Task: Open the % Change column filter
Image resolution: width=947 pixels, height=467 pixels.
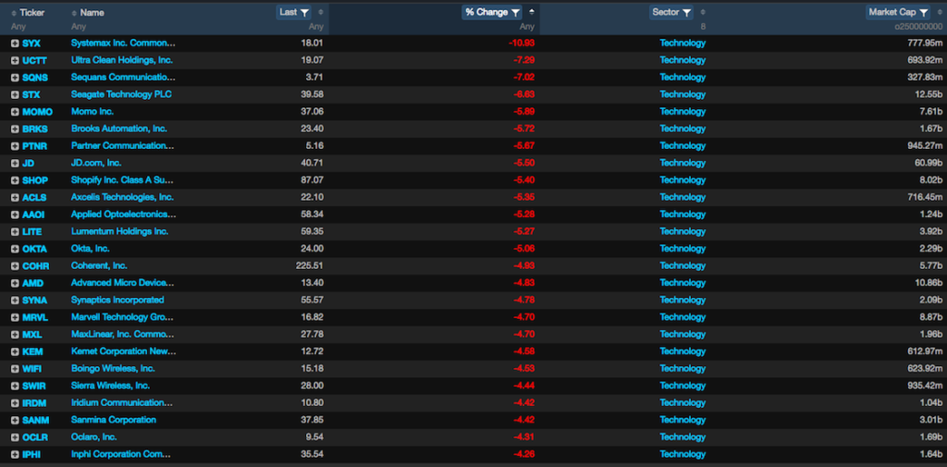Action: point(492,12)
